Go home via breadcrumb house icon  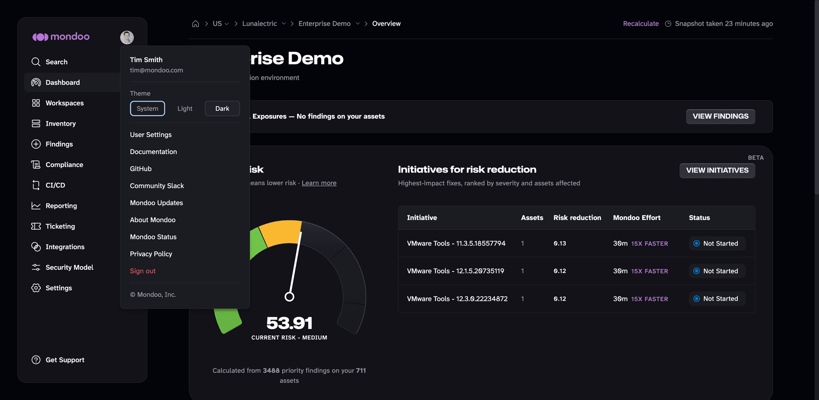pyautogui.click(x=196, y=24)
